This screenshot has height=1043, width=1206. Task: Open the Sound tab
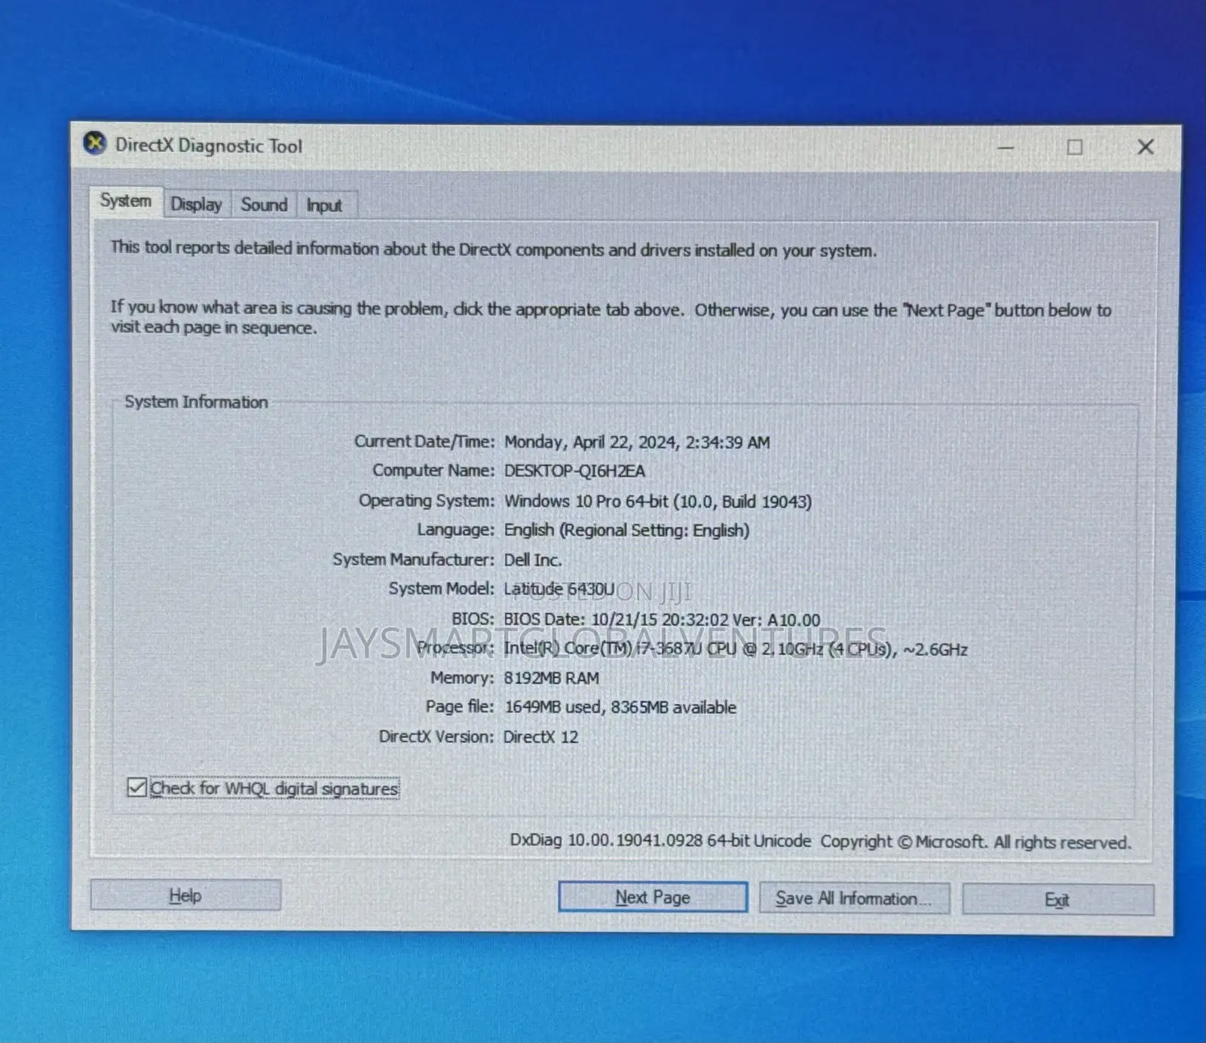click(x=264, y=205)
